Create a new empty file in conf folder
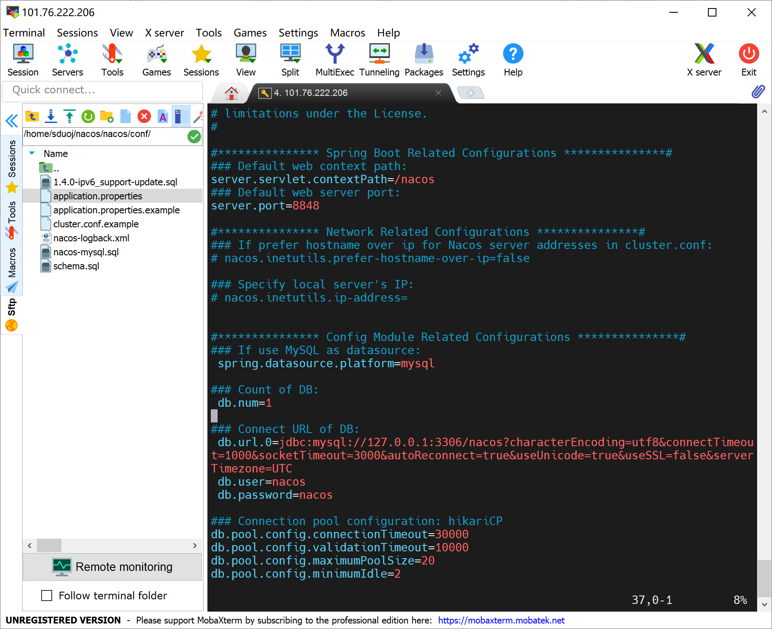 pyautogui.click(x=126, y=116)
